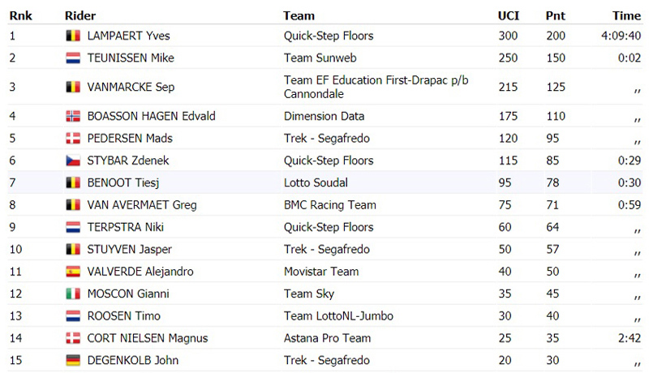
Task: Open the Lotto Soudal team page
Action: [x=316, y=182]
